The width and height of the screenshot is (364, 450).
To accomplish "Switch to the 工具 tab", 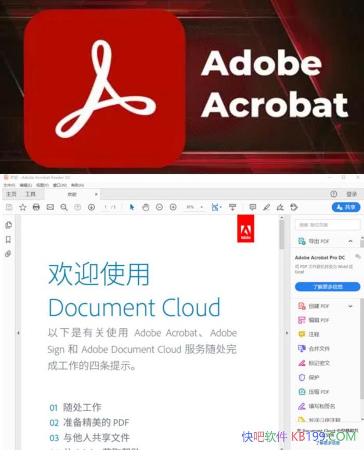I will click(31, 194).
